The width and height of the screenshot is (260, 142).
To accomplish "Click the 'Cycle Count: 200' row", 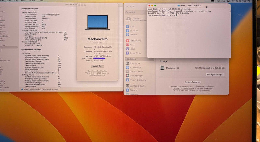I will 32,44.
